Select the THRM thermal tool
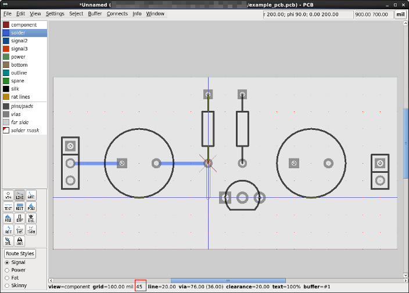The width and height of the screenshot is (409, 293). pos(31,229)
